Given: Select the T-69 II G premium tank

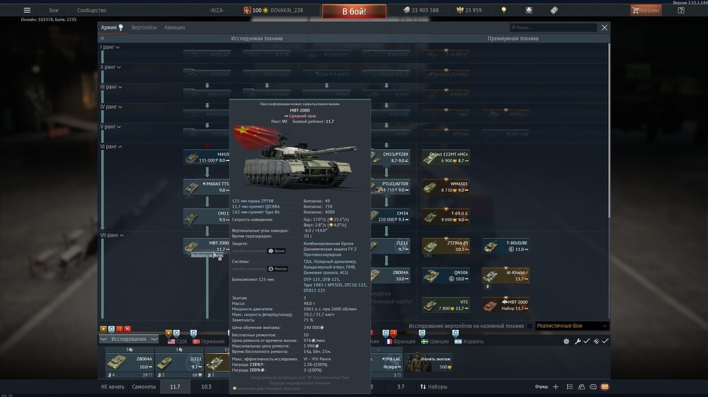Looking at the screenshot, I should click(x=446, y=217).
